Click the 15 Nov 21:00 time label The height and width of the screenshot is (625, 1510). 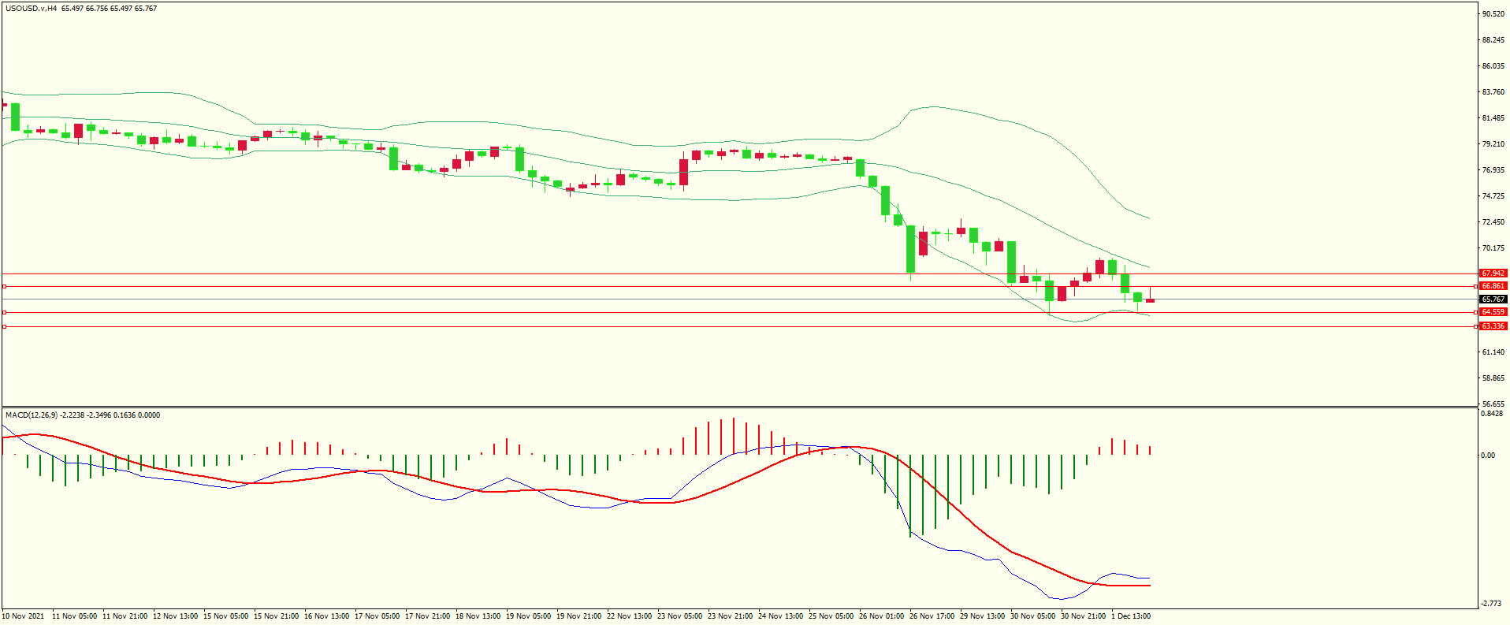[x=277, y=616]
